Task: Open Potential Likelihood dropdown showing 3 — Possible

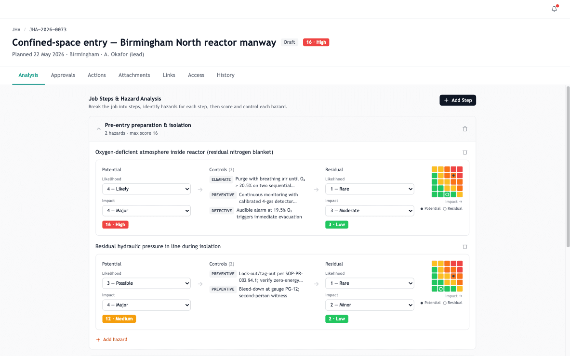Action: point(146,283)
